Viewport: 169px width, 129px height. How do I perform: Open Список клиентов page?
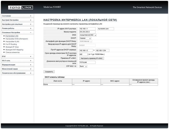pos(13,52)
